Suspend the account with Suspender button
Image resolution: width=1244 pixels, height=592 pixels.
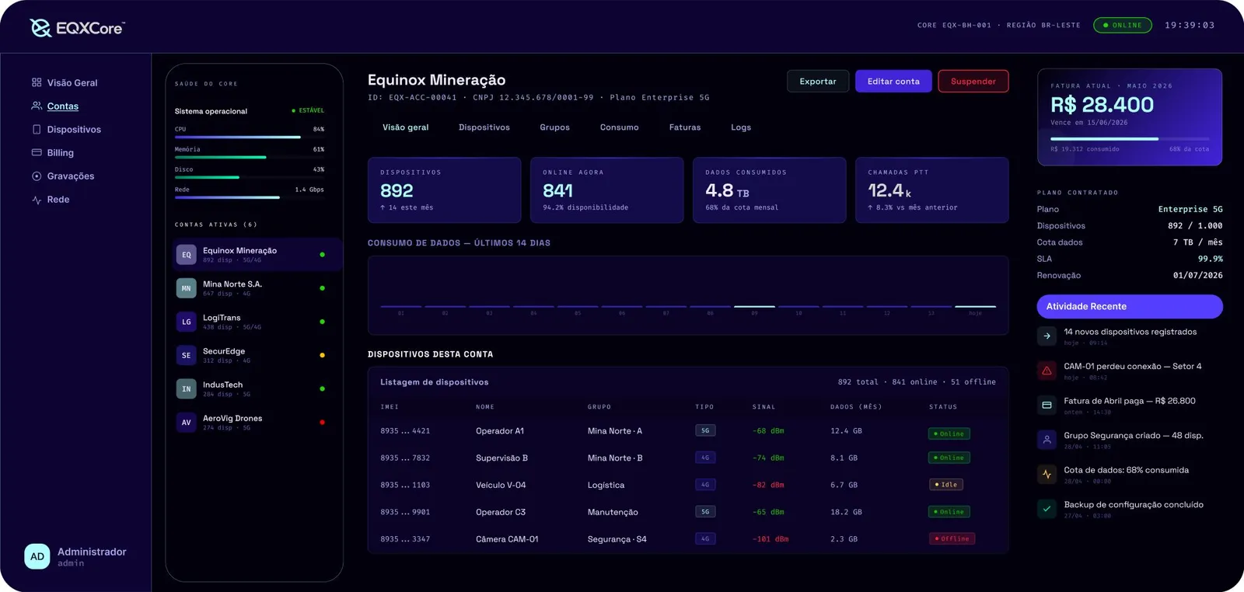pyautogui.click(x=973, y=82)
